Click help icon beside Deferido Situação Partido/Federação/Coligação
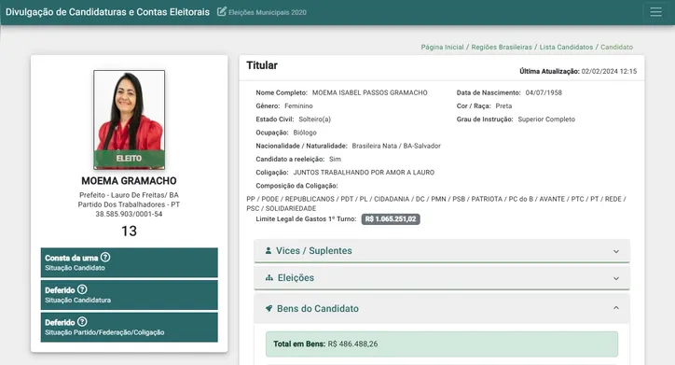675x365 pixels. 82,322
